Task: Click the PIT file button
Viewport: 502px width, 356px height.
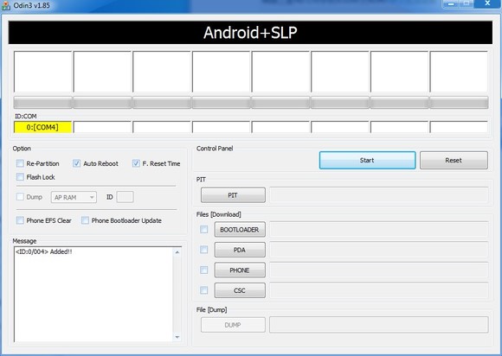Action: point(233,195)
